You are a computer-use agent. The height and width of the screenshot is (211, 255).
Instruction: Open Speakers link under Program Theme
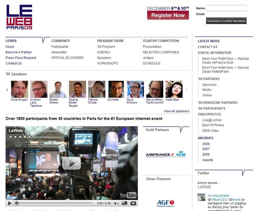pyautogui.click(x=104, y=58)
